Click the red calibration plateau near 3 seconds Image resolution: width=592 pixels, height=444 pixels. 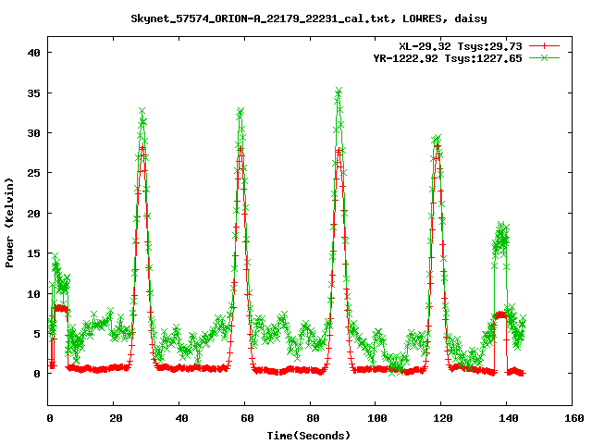pyautogui.click(x=60, y=308)
